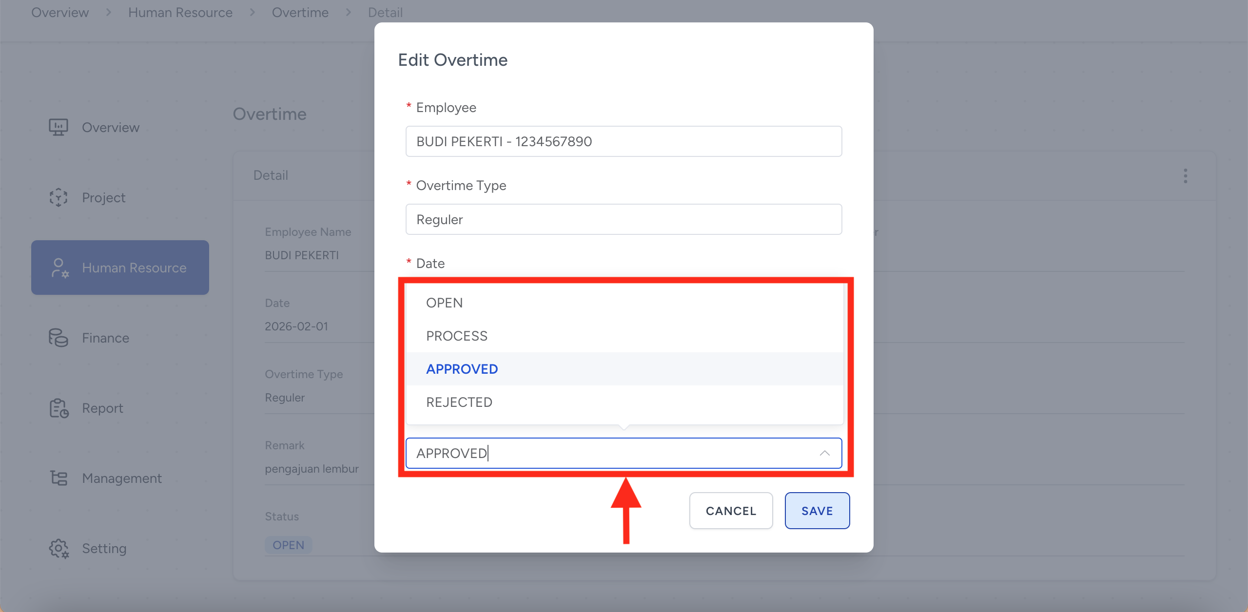Navigate to Overtime breadcrumb link
1248x612 pixels.
pyautogui.click(x=300, y=13)
